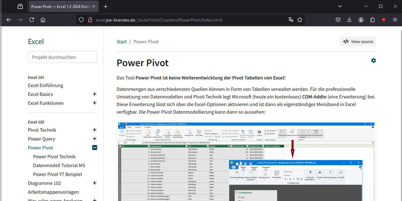Screen dimensions: 402x201
Task: Click the tracking protection shield icon
Action: pyautogui.click(x=81, y=20)
